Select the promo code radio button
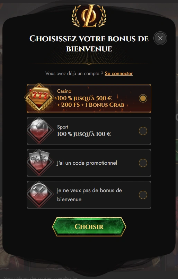This screenshot has width=178, height=279. 143,163
